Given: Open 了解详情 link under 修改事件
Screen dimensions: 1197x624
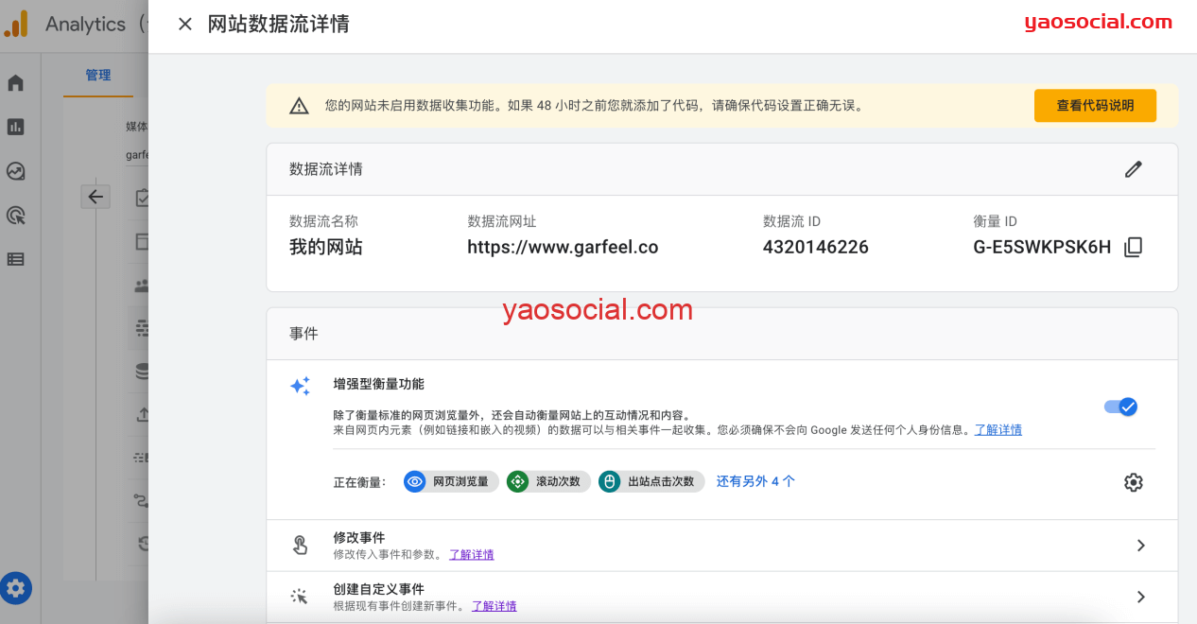Looking at the screenshot, I should point(471,555).
